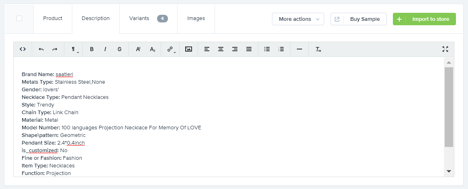Insert a horizontal line
This screenshot has height=189, width=468.
pyautogui.click(x=299, y=49)
